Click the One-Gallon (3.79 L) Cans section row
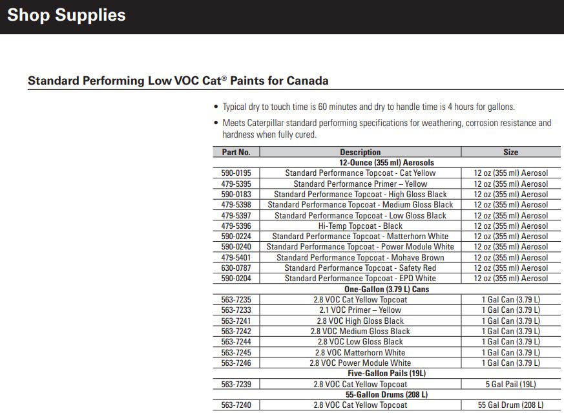 [386, 290]
